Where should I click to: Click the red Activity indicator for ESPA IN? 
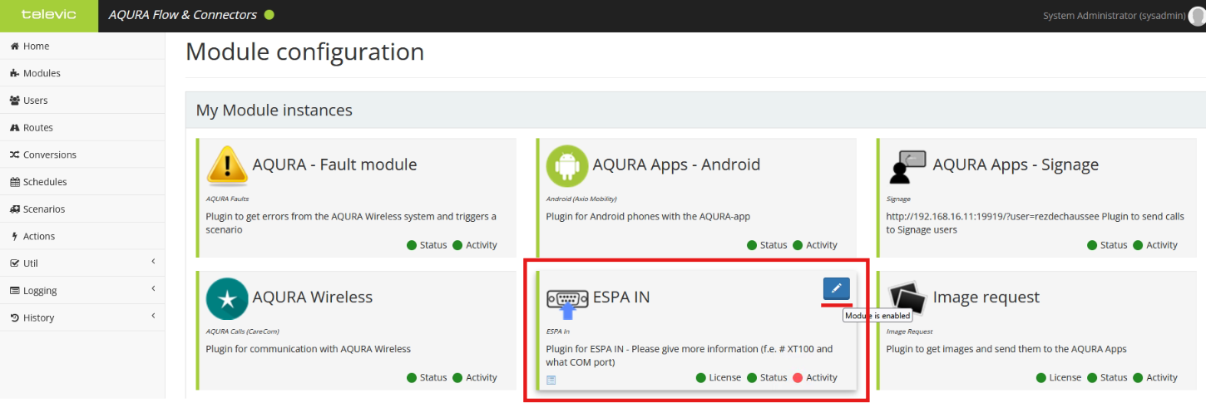(798, 377)
